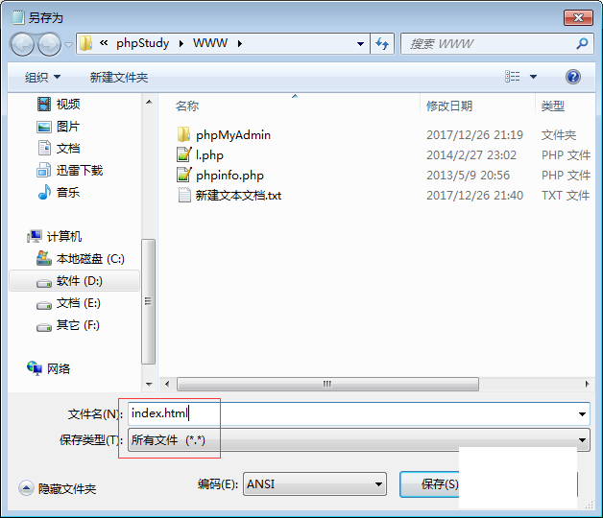Viewport: 603px width, 518px height.
Task: Open the help question mark icon
Action: (x=572, y=77)
